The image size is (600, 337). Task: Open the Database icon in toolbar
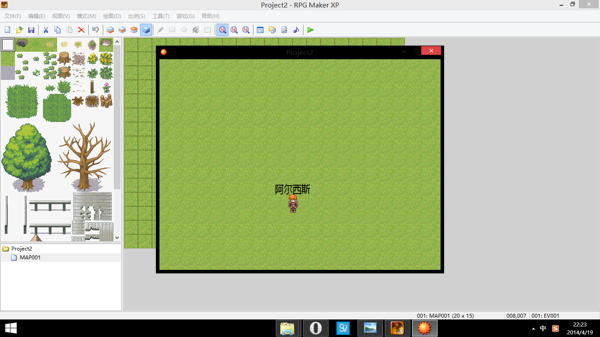pyautogui.click(x=260, y=30)
